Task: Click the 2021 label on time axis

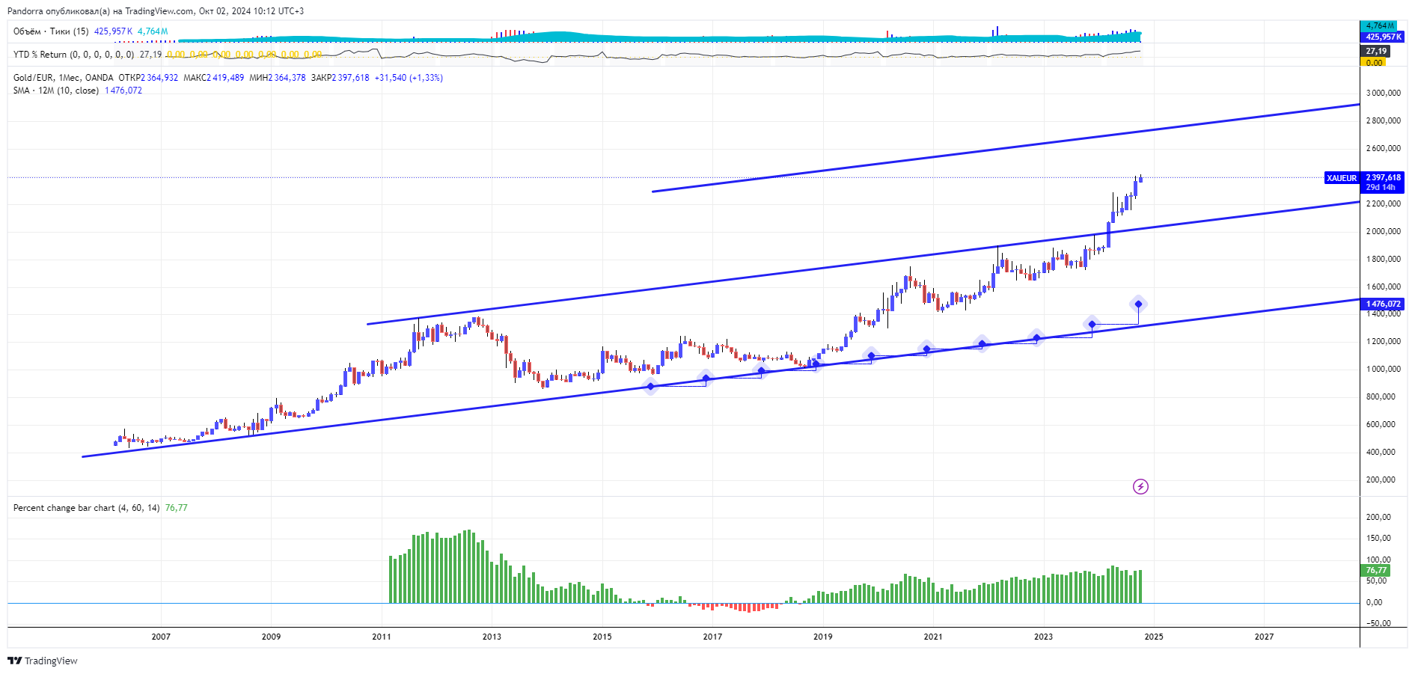Action: [933, 637]
